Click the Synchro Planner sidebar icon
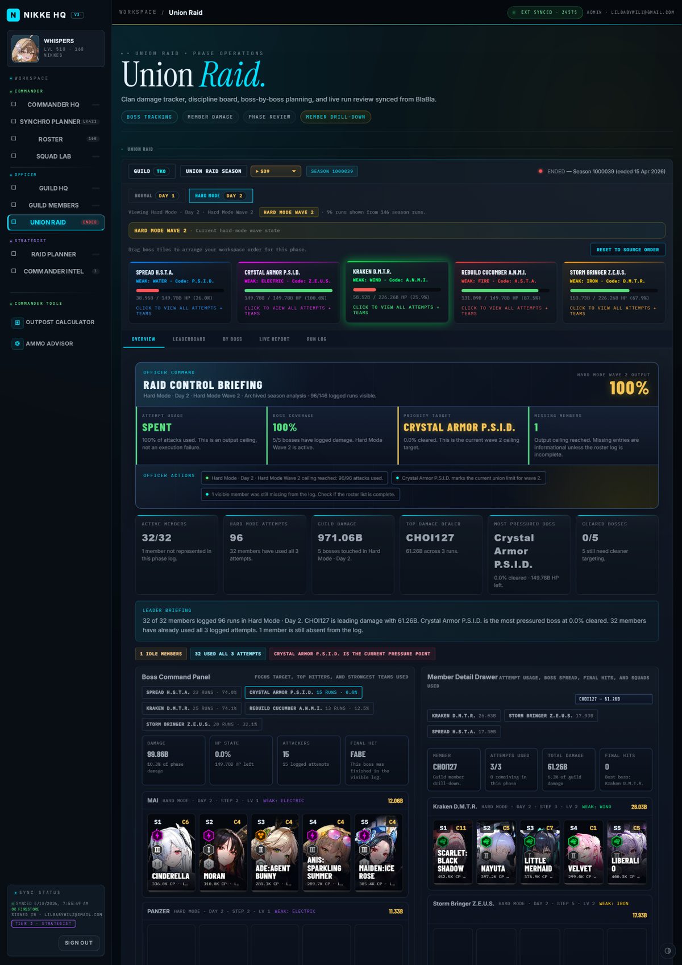Image resolution: width=682 pixels, height=965 pixels. click(14, 121)
